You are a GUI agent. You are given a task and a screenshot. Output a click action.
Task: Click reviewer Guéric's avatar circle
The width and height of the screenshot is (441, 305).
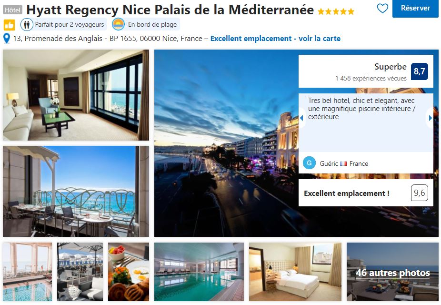309,163
